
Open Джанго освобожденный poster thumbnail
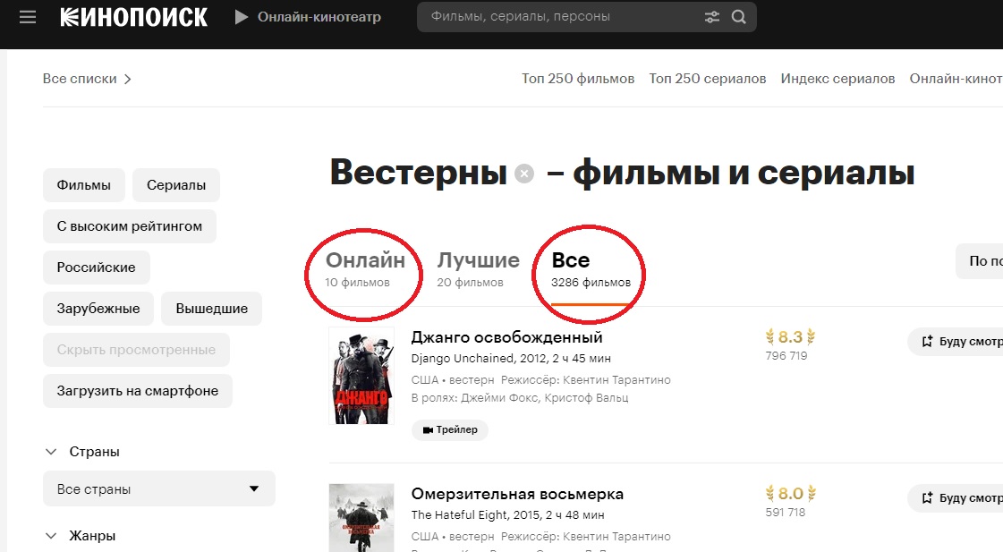pyautogui.click(x=361, y=376)
